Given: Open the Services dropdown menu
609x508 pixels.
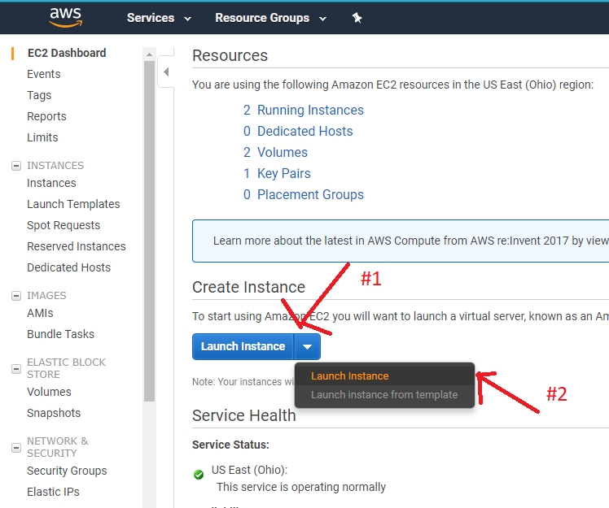Looking at the screenshot, I should click(159, 18).
